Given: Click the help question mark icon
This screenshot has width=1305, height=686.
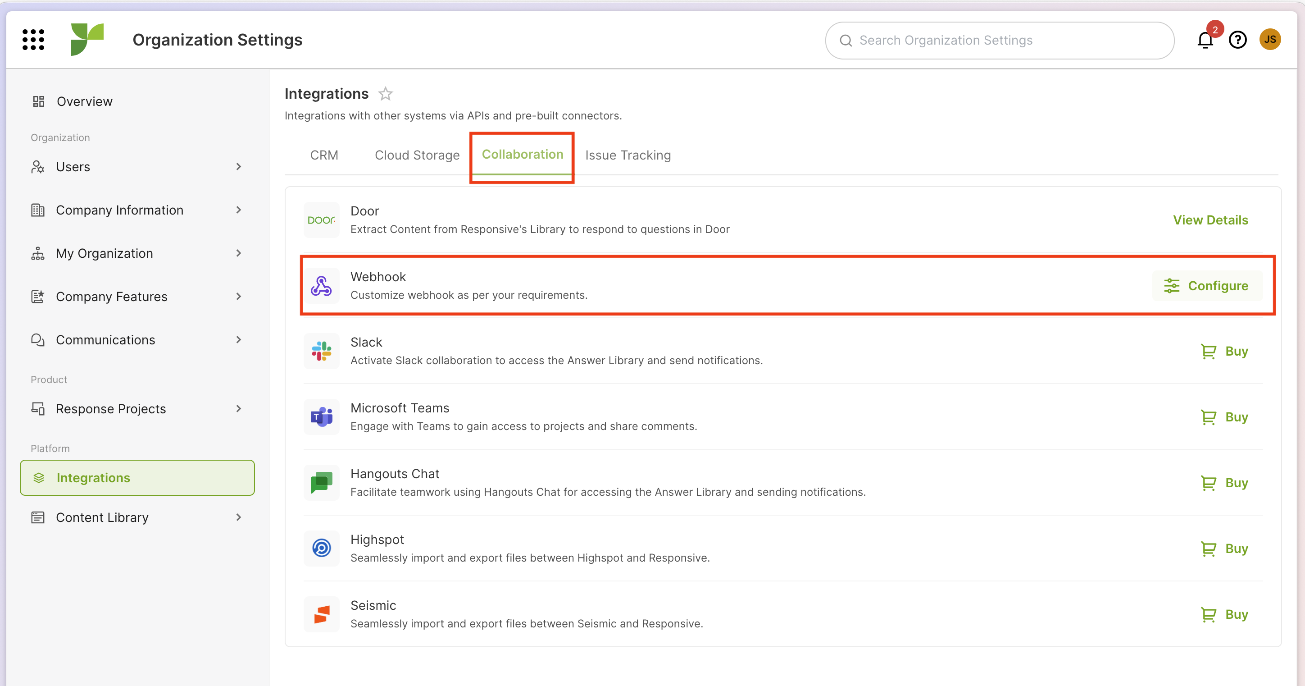Looking at the screenshot, I should 1237,40.
